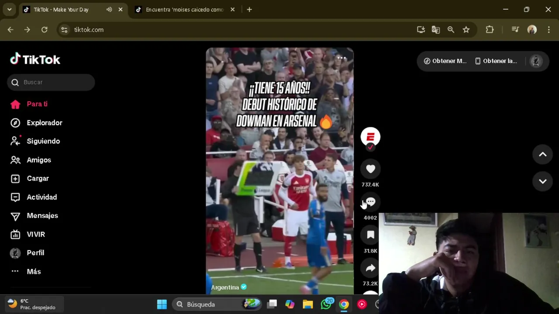Go forward in browser history
The height and width of the screenshot is (314, 559).
click(x=27, y=30)
